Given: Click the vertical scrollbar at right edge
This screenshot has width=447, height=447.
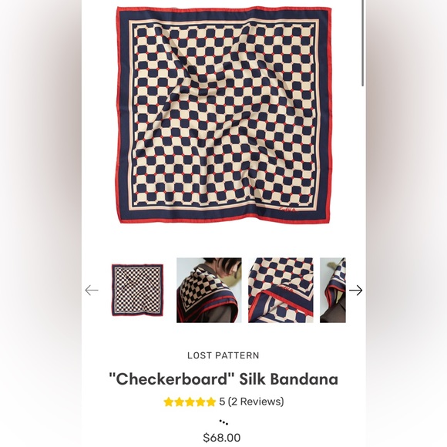Looking at the screenshot, I should (363, 42).
